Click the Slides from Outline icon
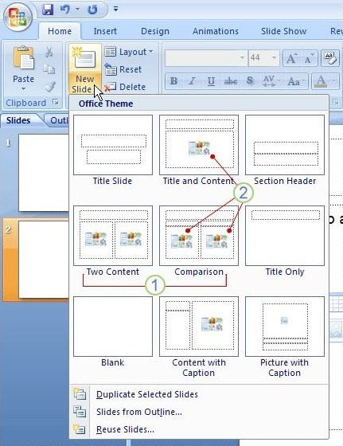 click(80, 411)
